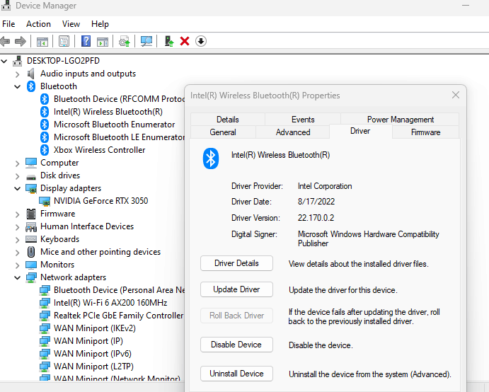Click the Display adapters category icon
Image resolution: width=489 pixels, height=392 pixels.
pyautogui.click(x=31, y=188)
